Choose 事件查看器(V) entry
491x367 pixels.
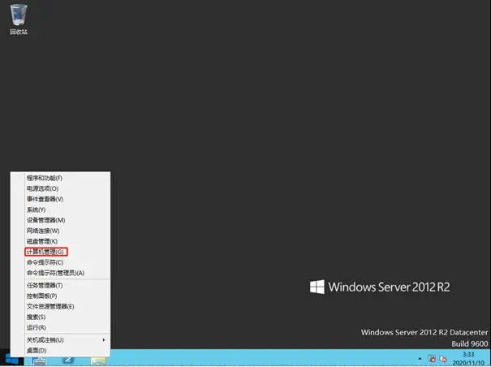point(60,199)
